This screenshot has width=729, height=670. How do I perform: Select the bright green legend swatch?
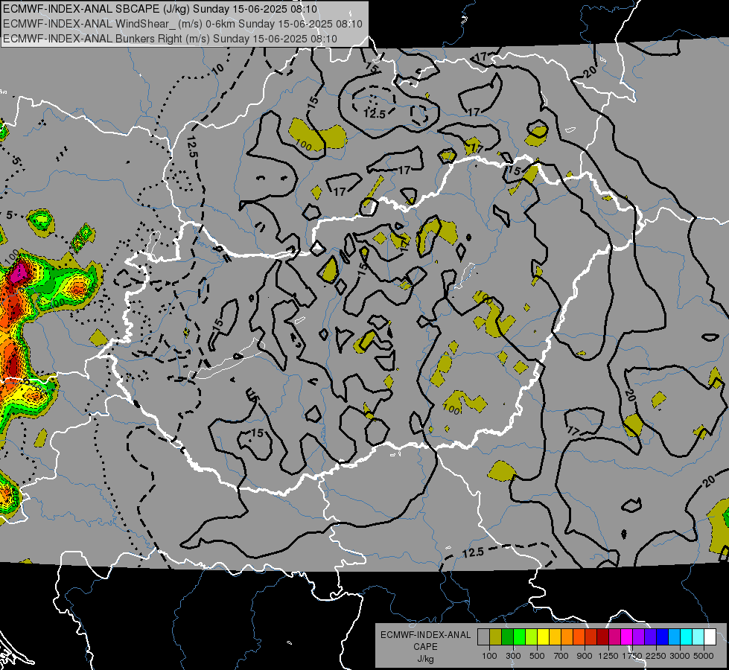click(519, 637)
